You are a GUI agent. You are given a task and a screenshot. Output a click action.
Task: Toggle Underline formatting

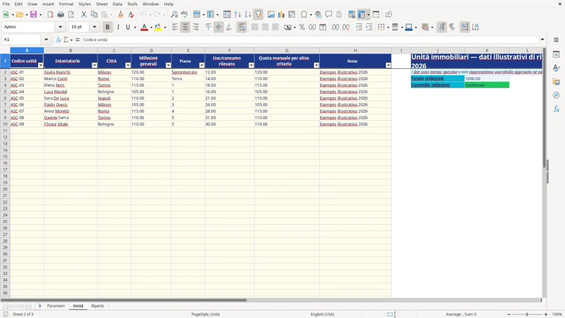coord(128,27)
